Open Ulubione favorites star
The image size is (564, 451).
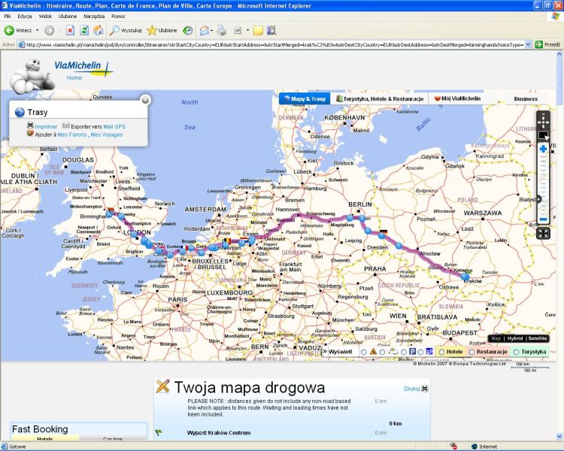162,31
